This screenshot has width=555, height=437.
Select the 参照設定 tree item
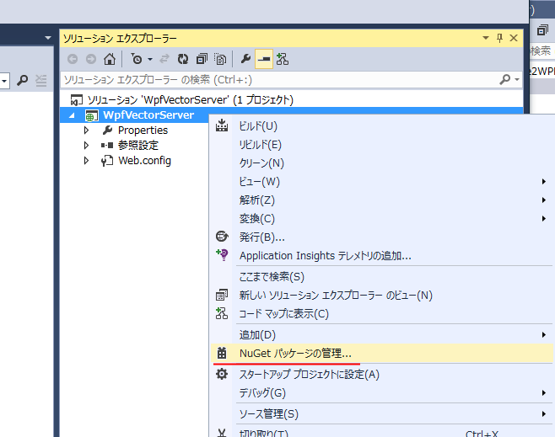(x=138, y=145)
